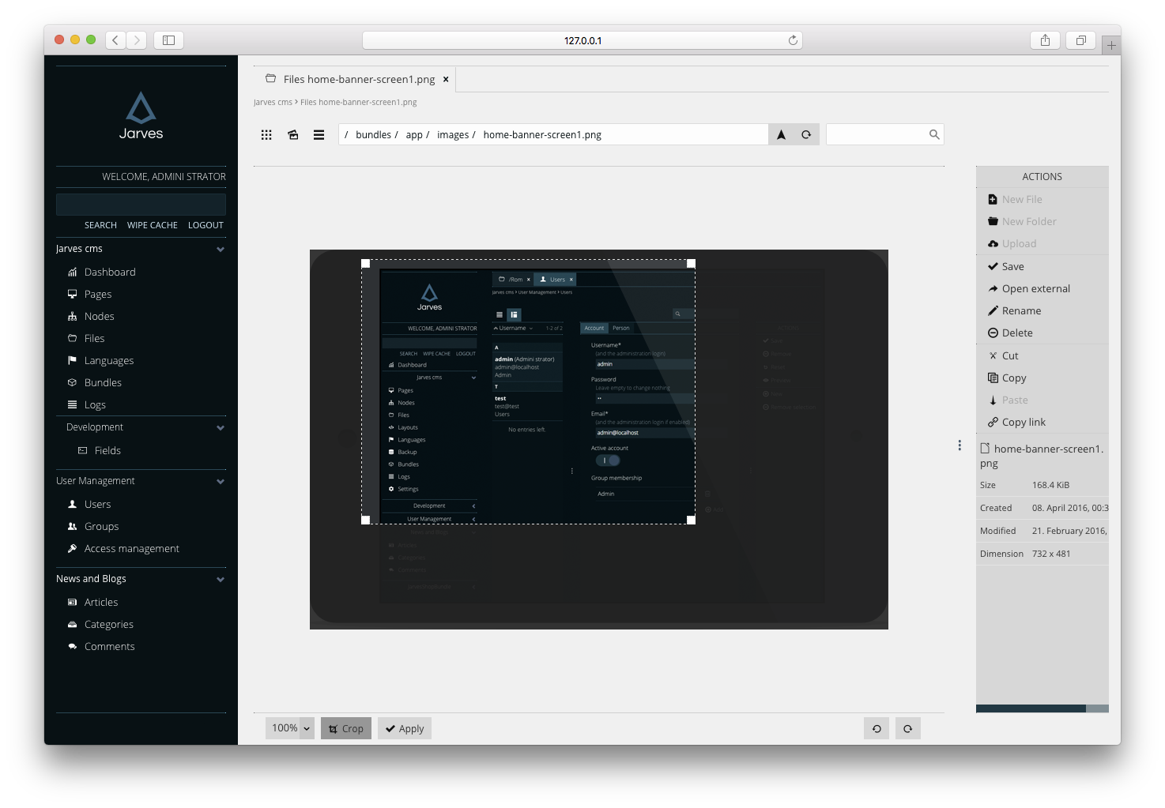Go up one folder level
1165x808 pixels.
coord(781,135)
